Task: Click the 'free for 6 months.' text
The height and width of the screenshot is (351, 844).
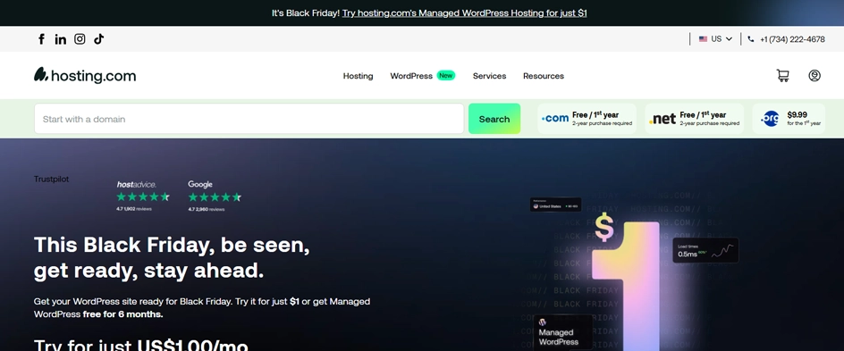Action: [x=122, y=314]
